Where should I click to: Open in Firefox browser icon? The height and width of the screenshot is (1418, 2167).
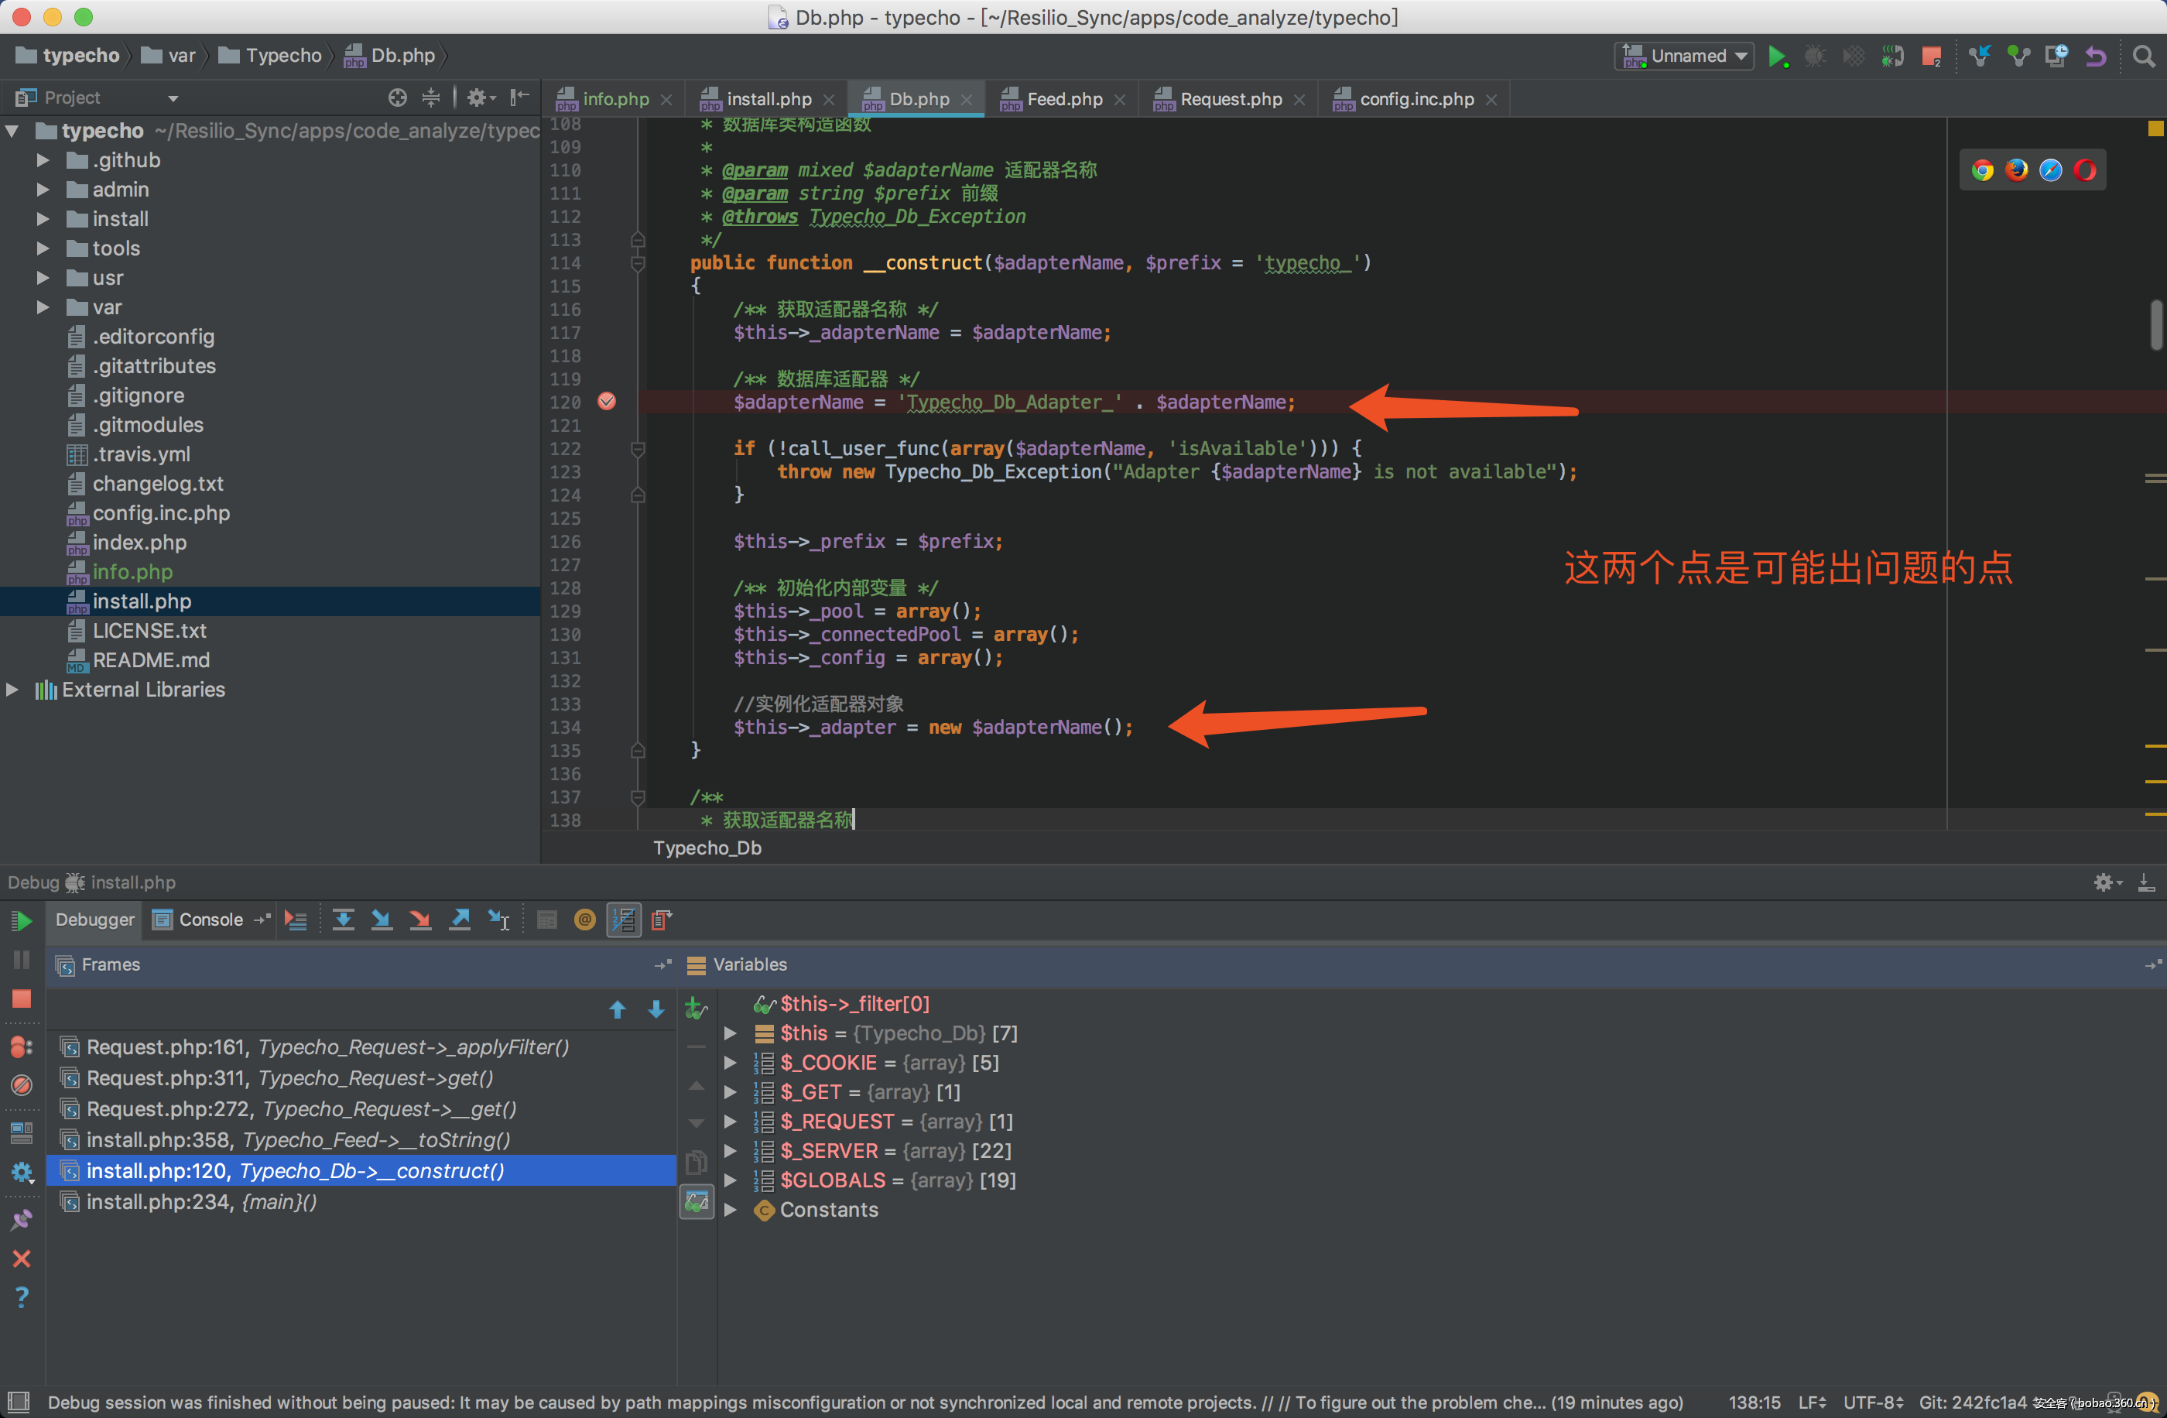[2016, 170]
